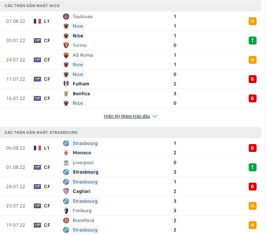
Task: Click the French flag beside 07.08.22 match
Action: coord(37,21)
